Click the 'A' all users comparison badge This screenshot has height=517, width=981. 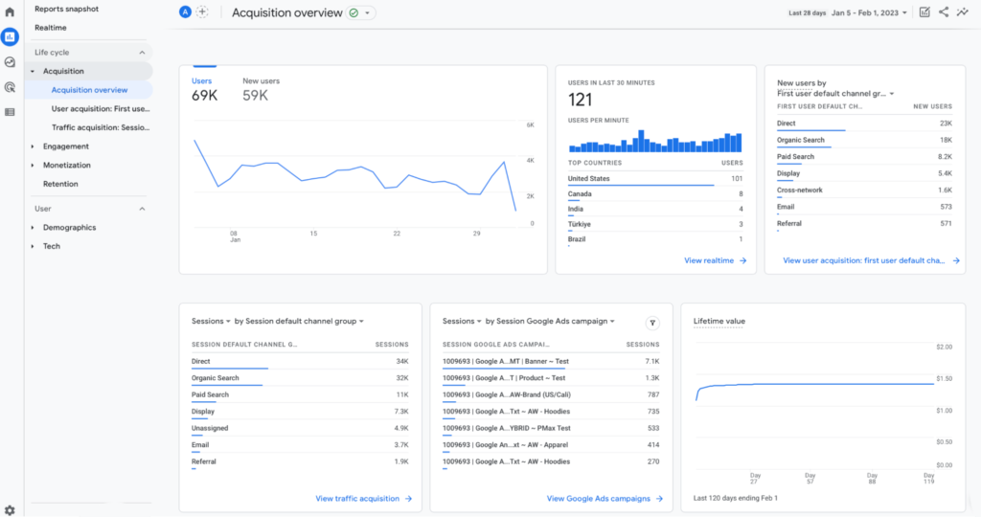185,11
